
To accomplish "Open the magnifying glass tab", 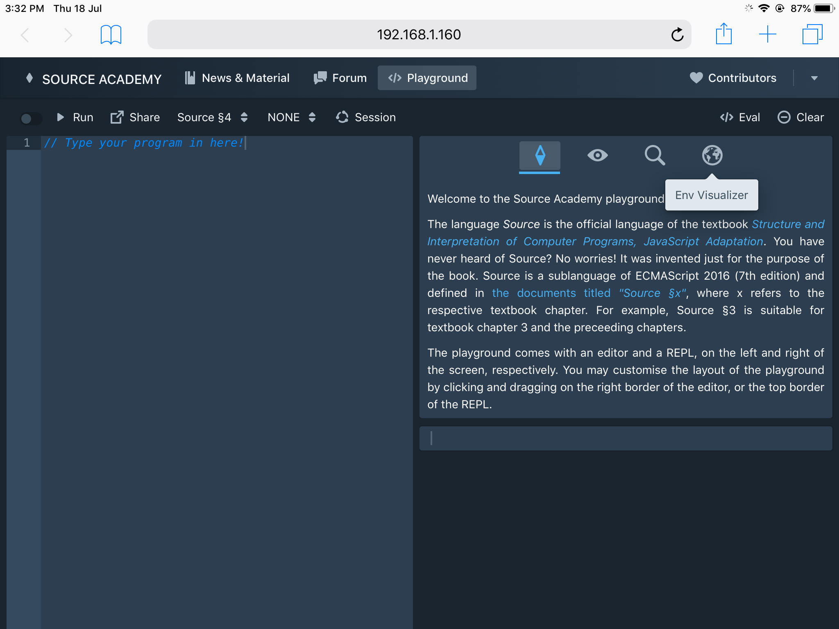I will (x=655, y=156).
